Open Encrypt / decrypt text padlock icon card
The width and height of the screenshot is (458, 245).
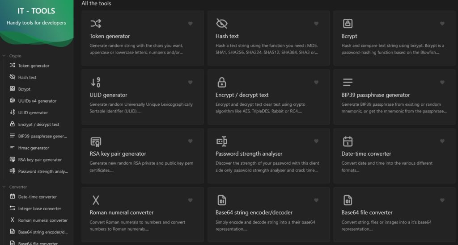click(222, 83)
